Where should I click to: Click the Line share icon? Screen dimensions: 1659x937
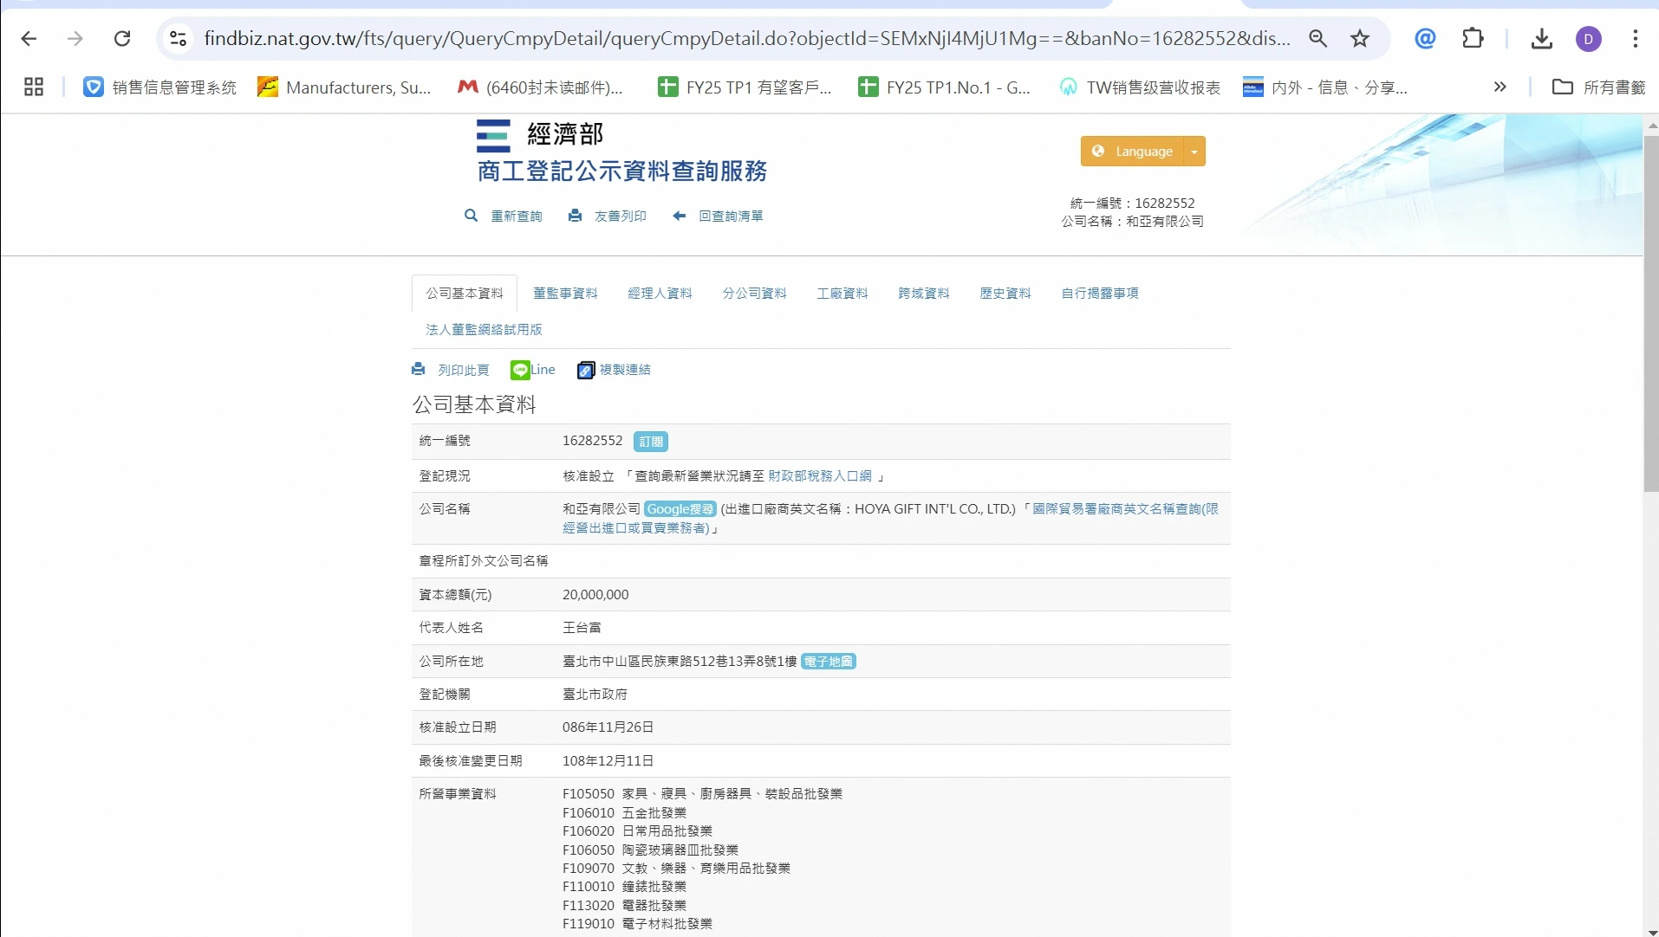click(520, 370)
